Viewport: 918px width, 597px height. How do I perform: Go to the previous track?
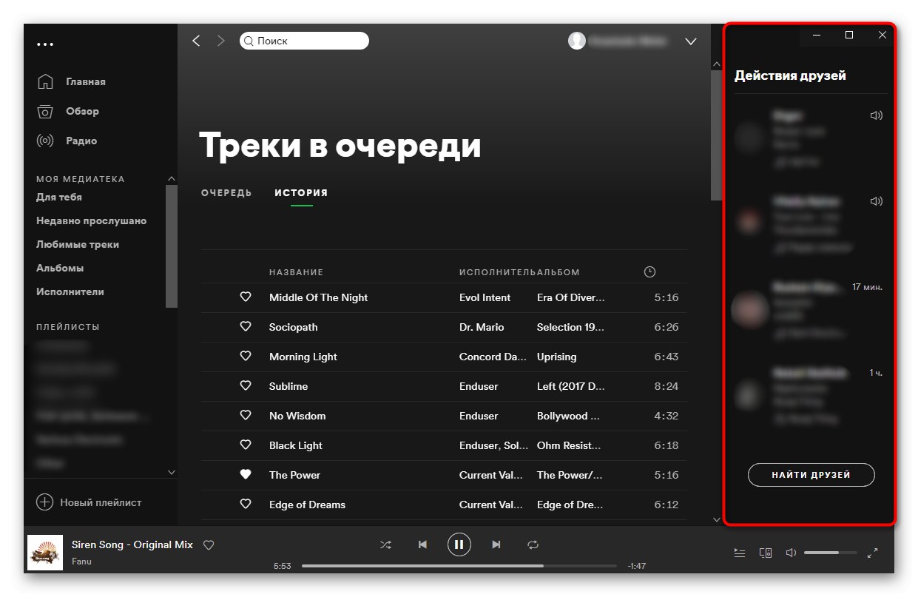(x=422, y=544)
